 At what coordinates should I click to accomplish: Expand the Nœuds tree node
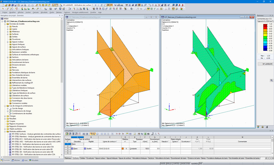(8, 26)
